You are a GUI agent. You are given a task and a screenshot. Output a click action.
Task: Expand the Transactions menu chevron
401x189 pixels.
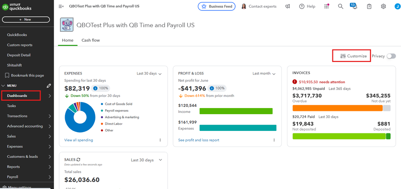pyautogui.click(x=49, y=116)
